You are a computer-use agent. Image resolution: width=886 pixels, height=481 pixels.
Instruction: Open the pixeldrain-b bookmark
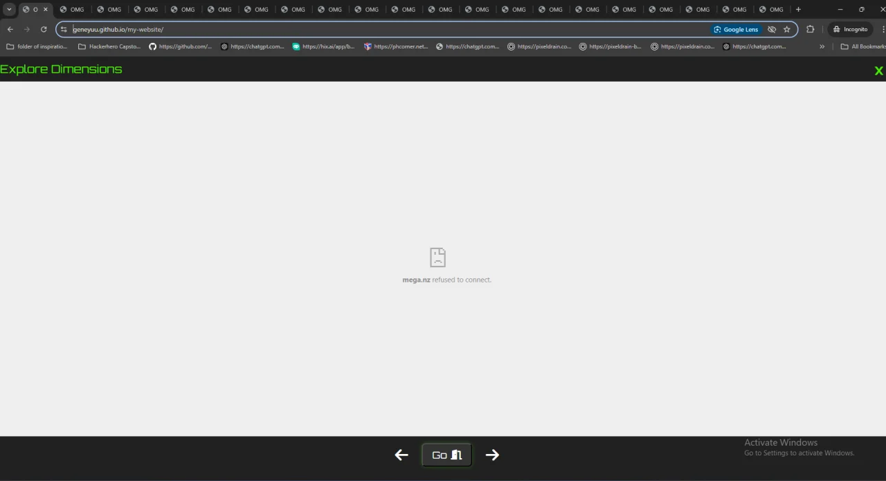(x=611, y=46)
